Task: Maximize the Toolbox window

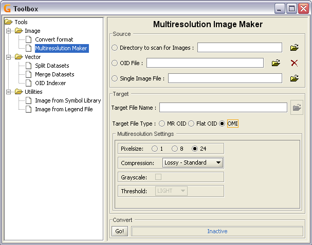Action: 291,9
